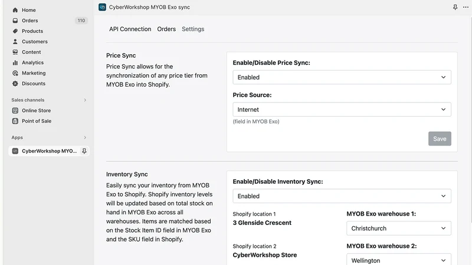The width and height of the screenshot is (472, 265).
Task: Open the Enable/Disable Inventory Sync dropdown
Action: click(x=342, y=196)
